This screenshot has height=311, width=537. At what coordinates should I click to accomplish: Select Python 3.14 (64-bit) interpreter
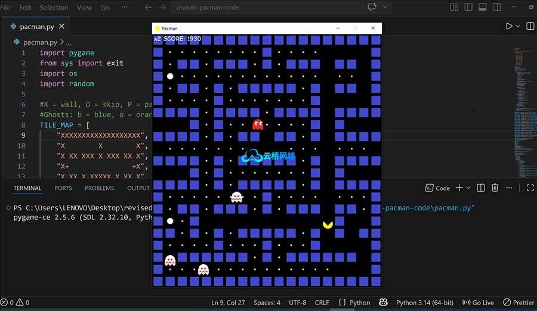425,303
